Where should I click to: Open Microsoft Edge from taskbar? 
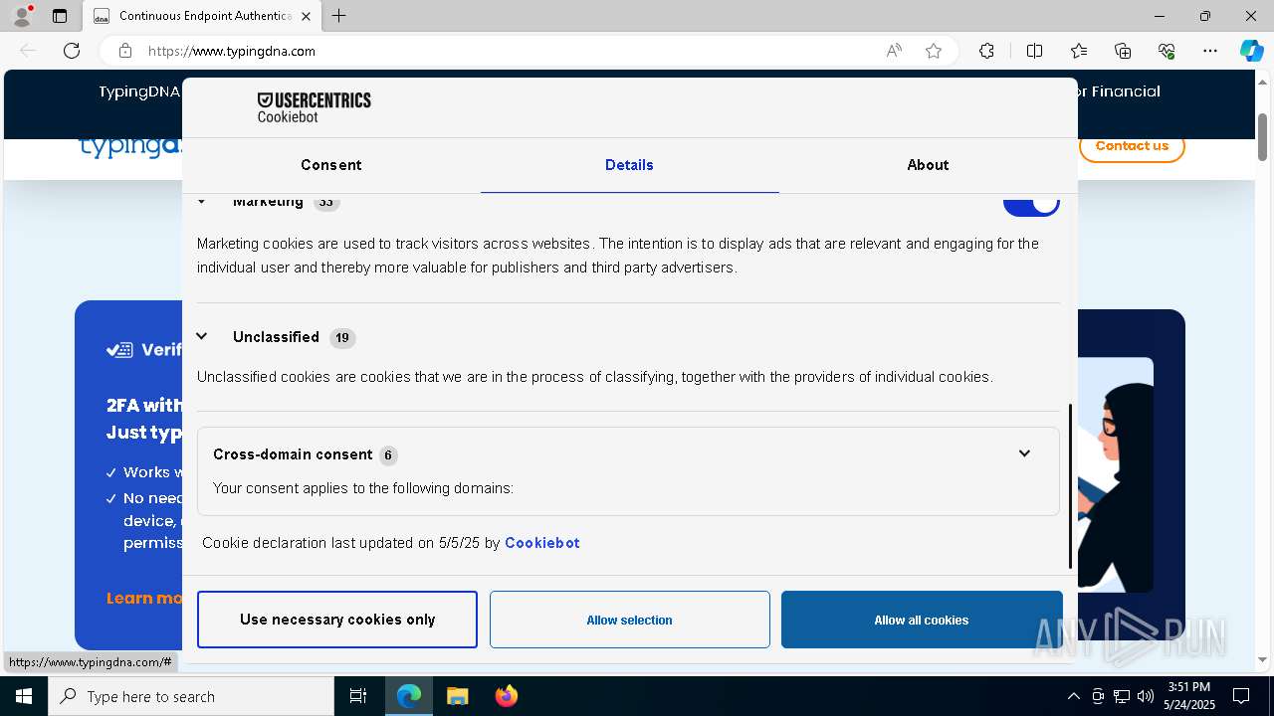click(x=409, y=696)
